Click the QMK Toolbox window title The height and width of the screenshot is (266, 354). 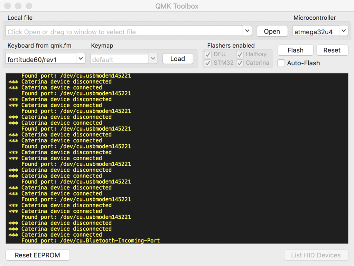tap(177, 6)
